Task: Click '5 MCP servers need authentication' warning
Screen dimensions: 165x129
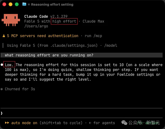Action: (x=43, y=36)
